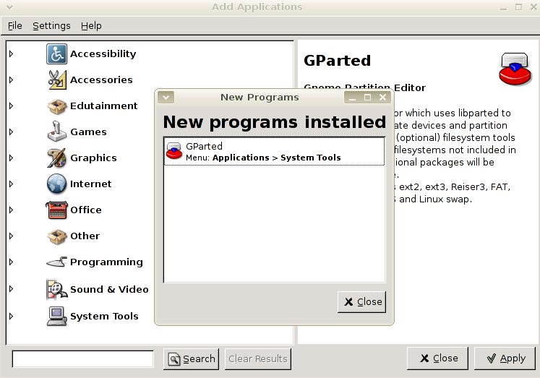The height and width of the screenshot is (378, 540).
Task: Click the Accessories scissors icon
Action: click(56, 80)
